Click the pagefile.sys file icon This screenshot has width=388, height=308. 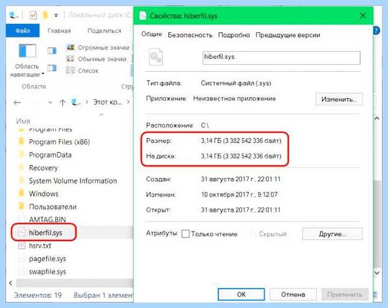coord(22,258)
